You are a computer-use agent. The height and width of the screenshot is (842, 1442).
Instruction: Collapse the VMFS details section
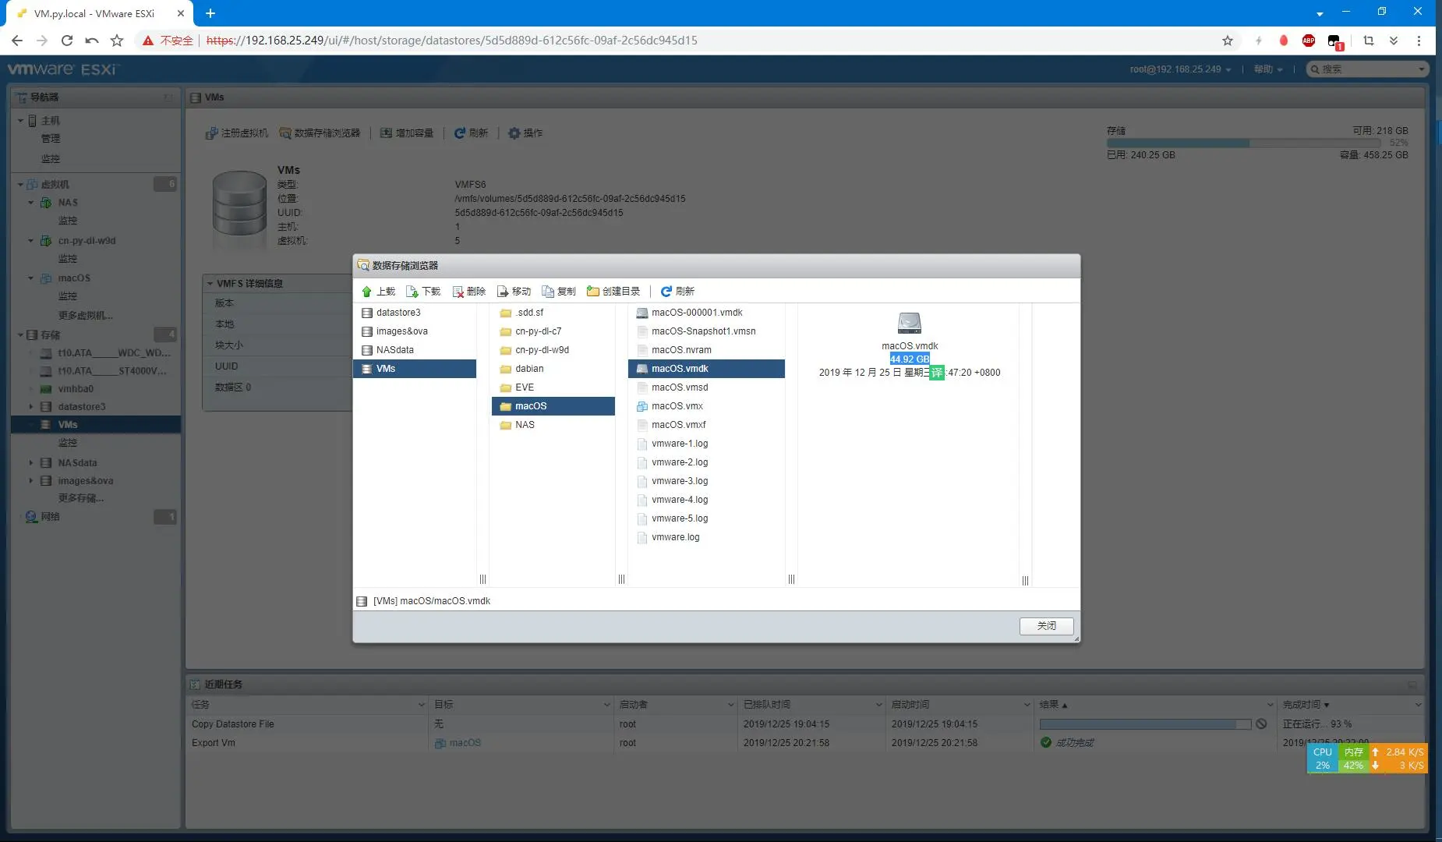tap(210, 284)
